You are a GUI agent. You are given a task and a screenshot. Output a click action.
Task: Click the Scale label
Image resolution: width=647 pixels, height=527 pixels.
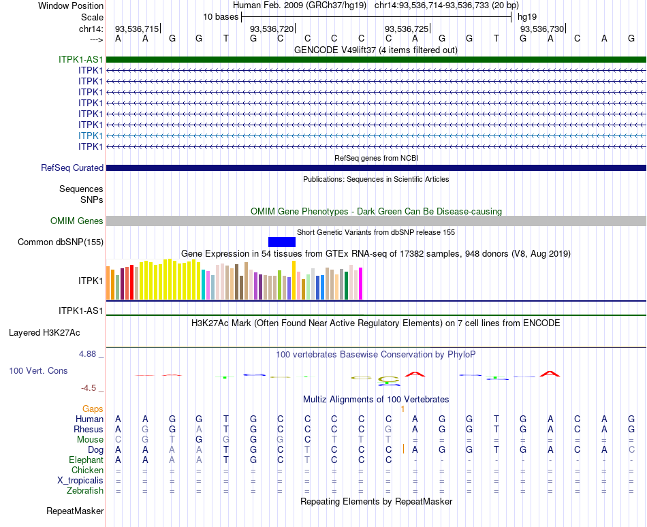(92, 17)
